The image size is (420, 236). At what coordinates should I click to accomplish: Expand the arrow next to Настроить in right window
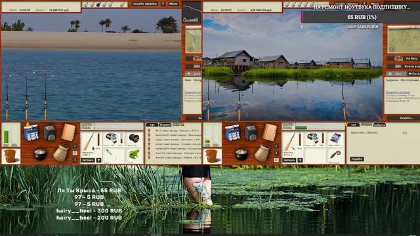pyautogui.click(x=300, y=160)
